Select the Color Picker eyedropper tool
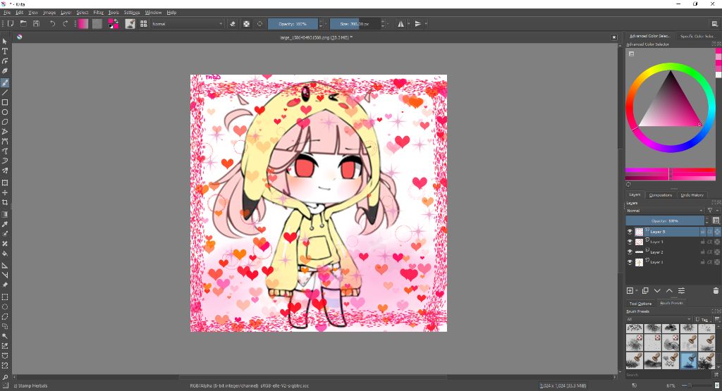The width and height of the screenshot is (722, 391). point(5,224)
